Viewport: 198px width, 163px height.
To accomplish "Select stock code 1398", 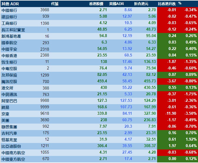I will pos(45,23).
